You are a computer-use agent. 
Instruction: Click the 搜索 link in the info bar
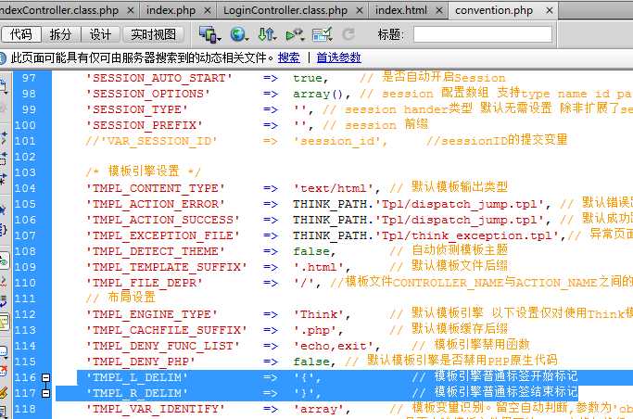288,57
